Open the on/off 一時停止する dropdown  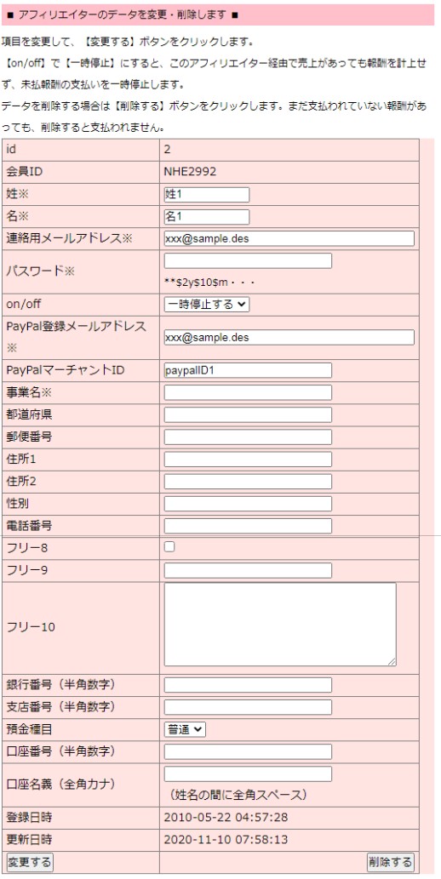[x=207, y=304]
